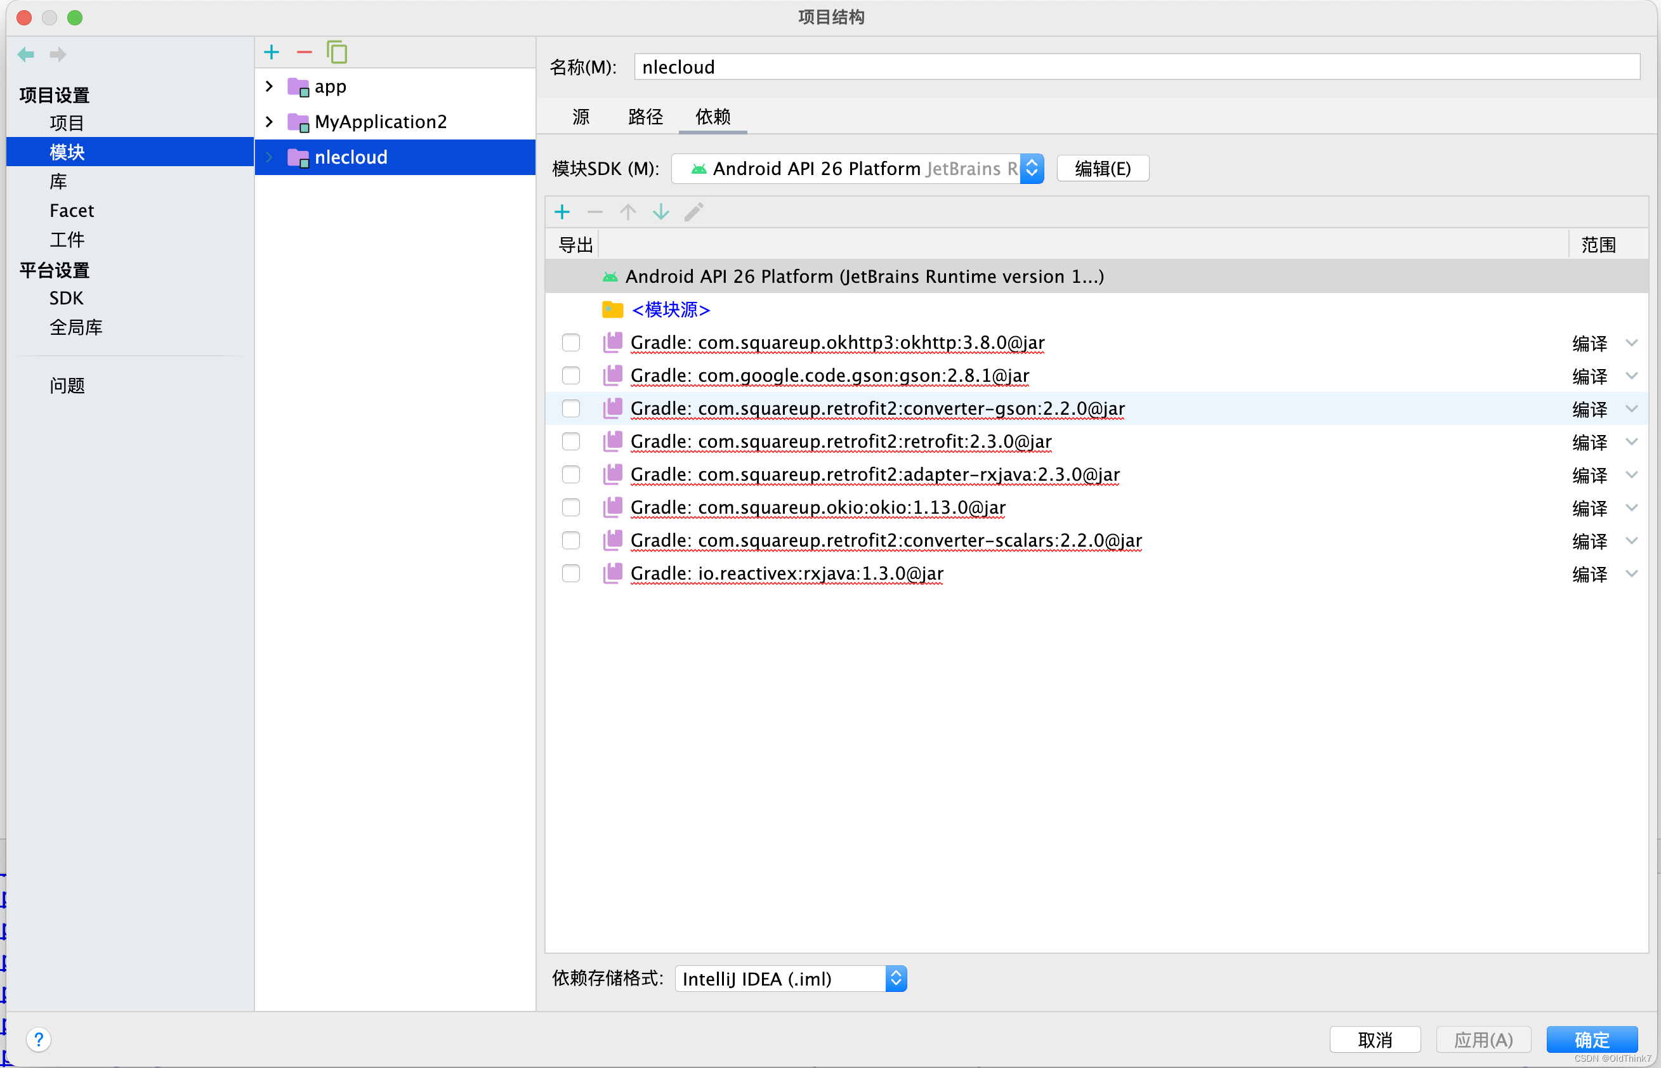Move the dependency up with the arrow icon
This screenshot has height=1068, width=1661.
(x=628, y=212)
